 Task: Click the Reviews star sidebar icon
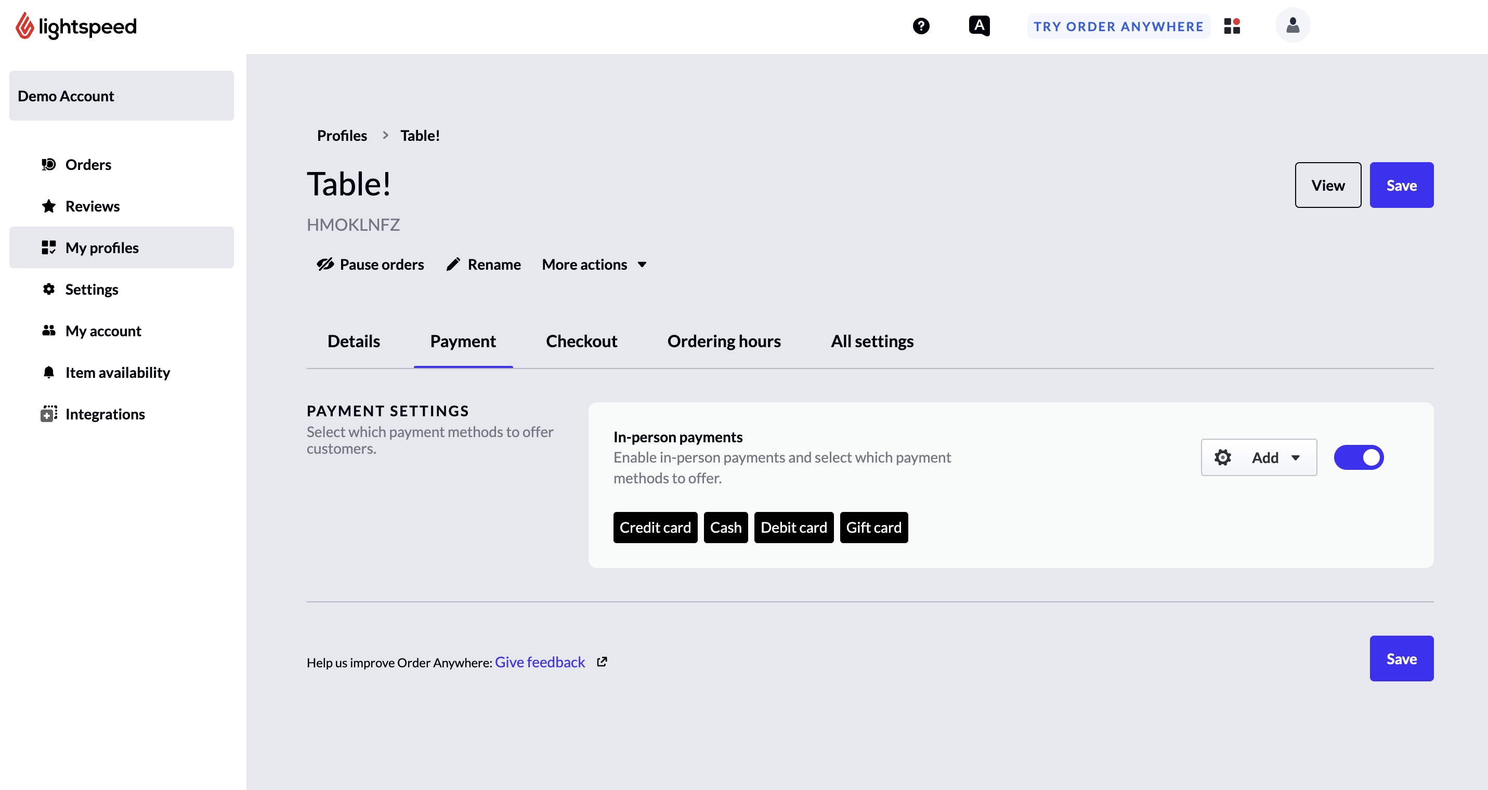tap(48, 206)
